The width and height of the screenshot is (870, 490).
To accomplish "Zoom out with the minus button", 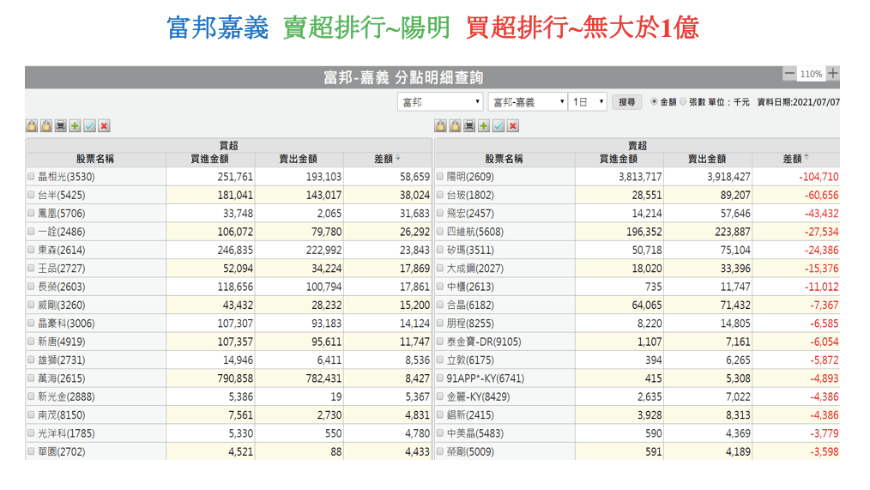I will tap(789, 74).
